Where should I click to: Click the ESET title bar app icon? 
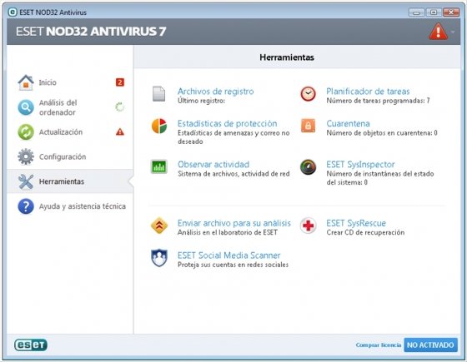point(13,12)
